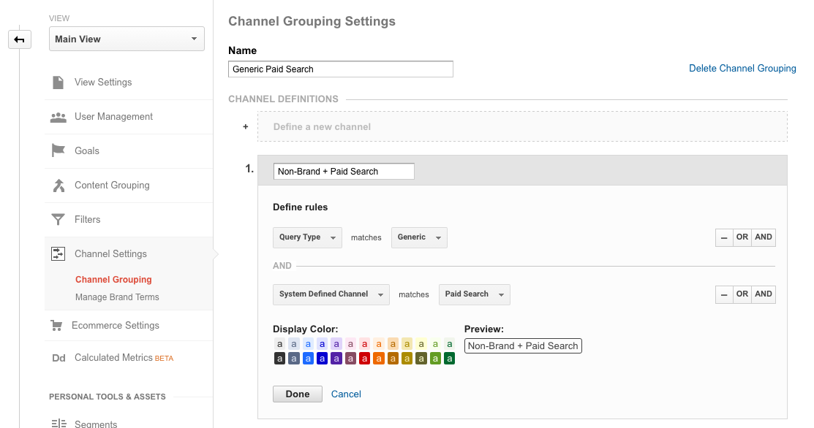814x428 pixels.
Task: Open the System Defined Channel dropdown
Action: [x=331, y=294]
